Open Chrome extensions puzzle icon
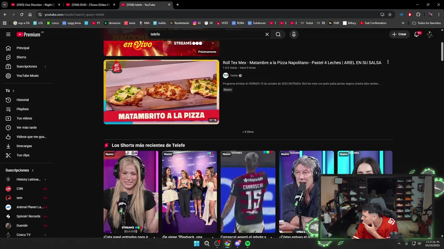Screen dimensions: 444x249 click(x=418, y=15)
